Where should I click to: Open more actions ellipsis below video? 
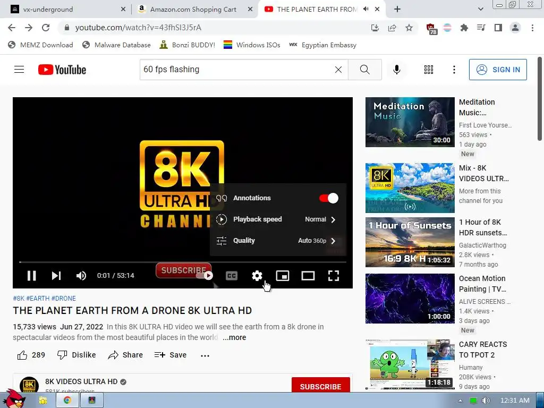[x=205, y=355]
